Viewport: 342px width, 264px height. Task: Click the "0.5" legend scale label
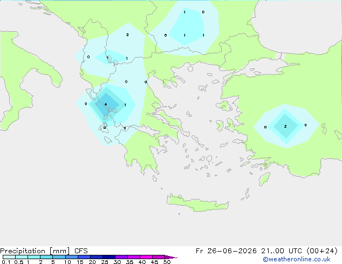(18, 262)
